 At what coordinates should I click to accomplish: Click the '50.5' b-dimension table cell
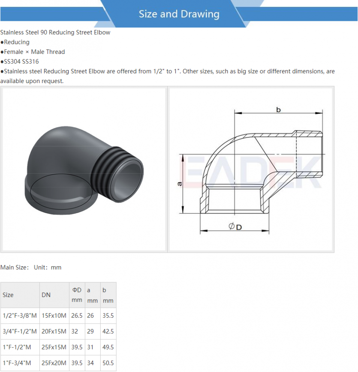pos(108,363)
